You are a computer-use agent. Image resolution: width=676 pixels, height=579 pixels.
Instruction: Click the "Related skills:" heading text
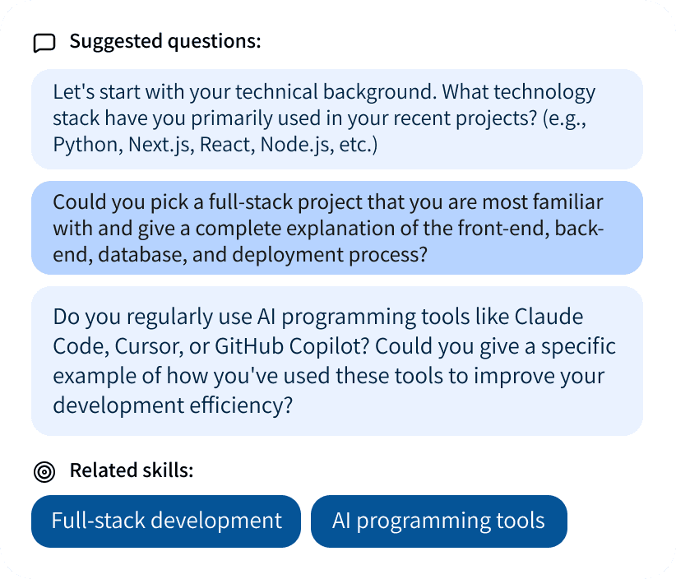(132, 470)
